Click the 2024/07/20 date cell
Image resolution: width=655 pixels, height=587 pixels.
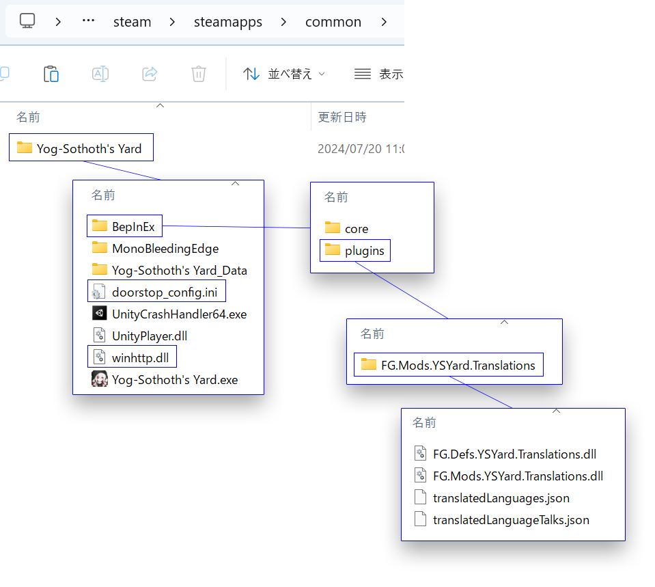pos(361,149)
